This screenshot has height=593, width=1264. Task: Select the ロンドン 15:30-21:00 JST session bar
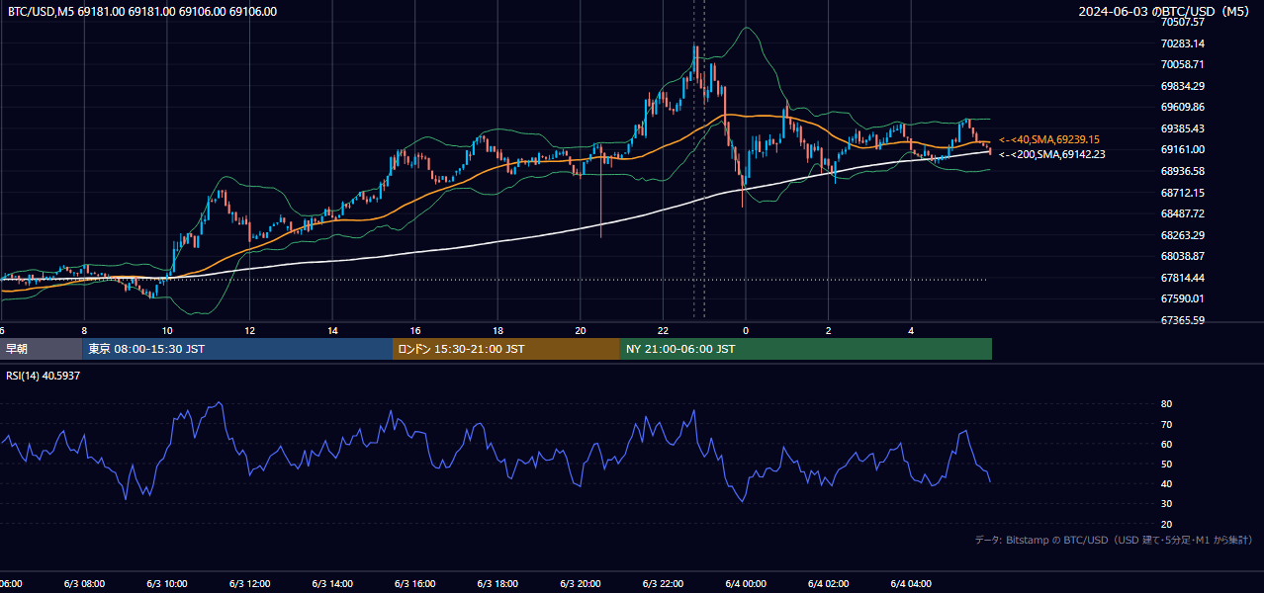click(x=506, y=349)
